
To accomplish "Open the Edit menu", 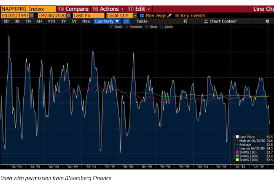I will pyautogui.click(x=137, y=9).
